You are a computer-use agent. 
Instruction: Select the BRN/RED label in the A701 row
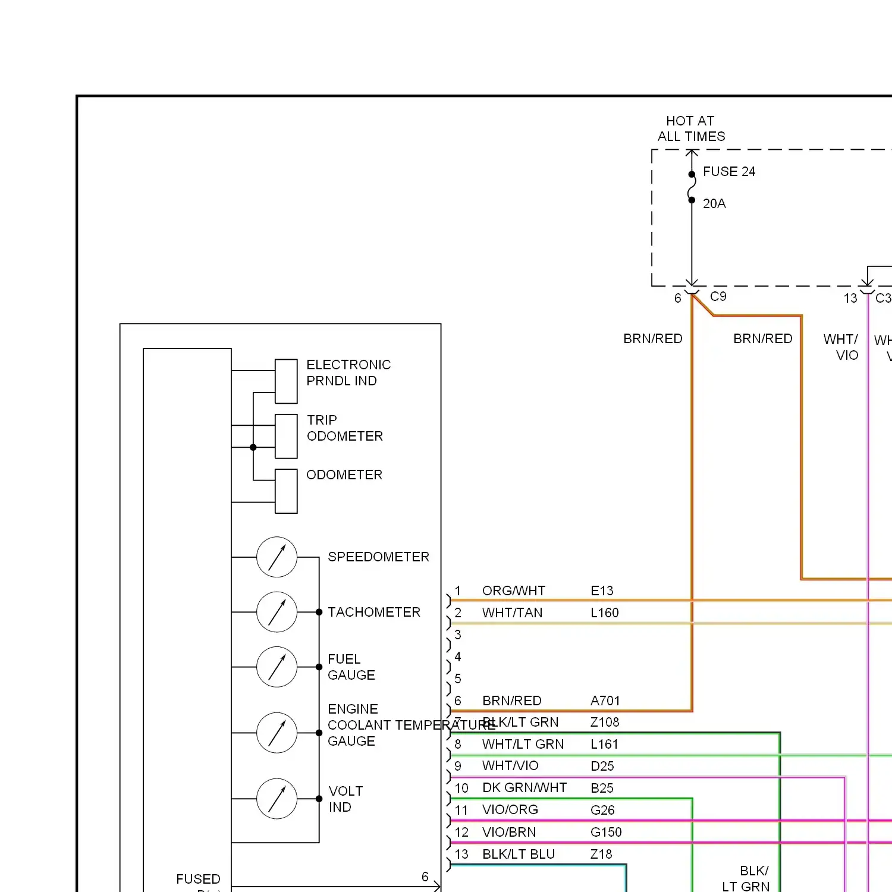tap(511, 701)
